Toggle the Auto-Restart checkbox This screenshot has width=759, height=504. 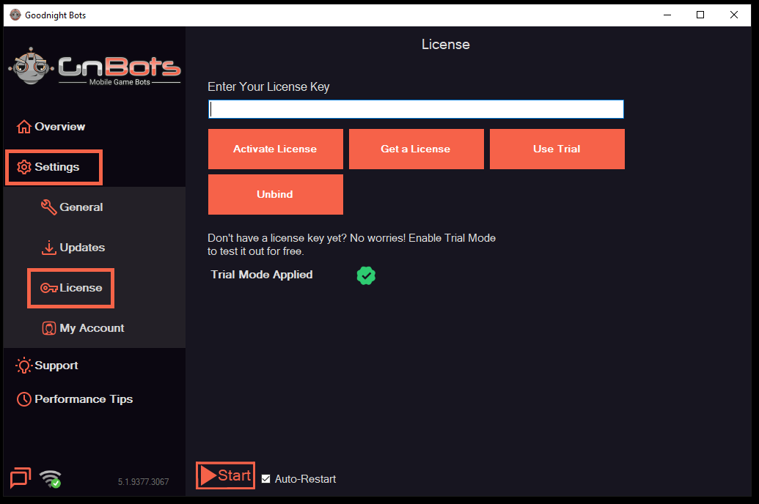265,479
